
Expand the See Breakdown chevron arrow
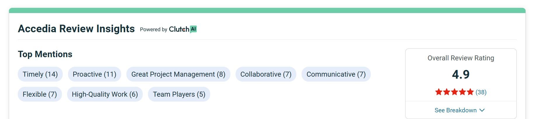(x=482, y=110)
